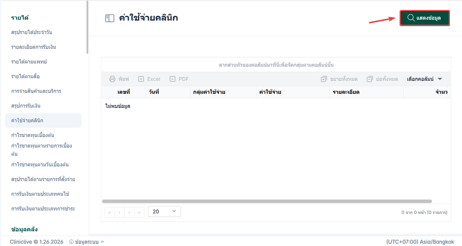462x246 pixels.
Task: Click Cliniclive © 1.26 2026 footer text
Action: tap(37, 242)
